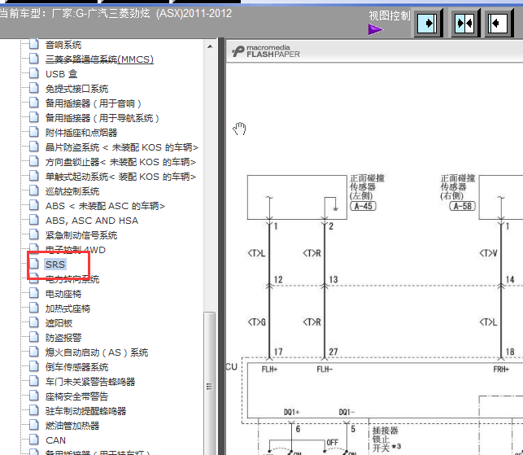Open the 音响系统 tree entry
Screen dimensions: 523x455
click(63, 45)
